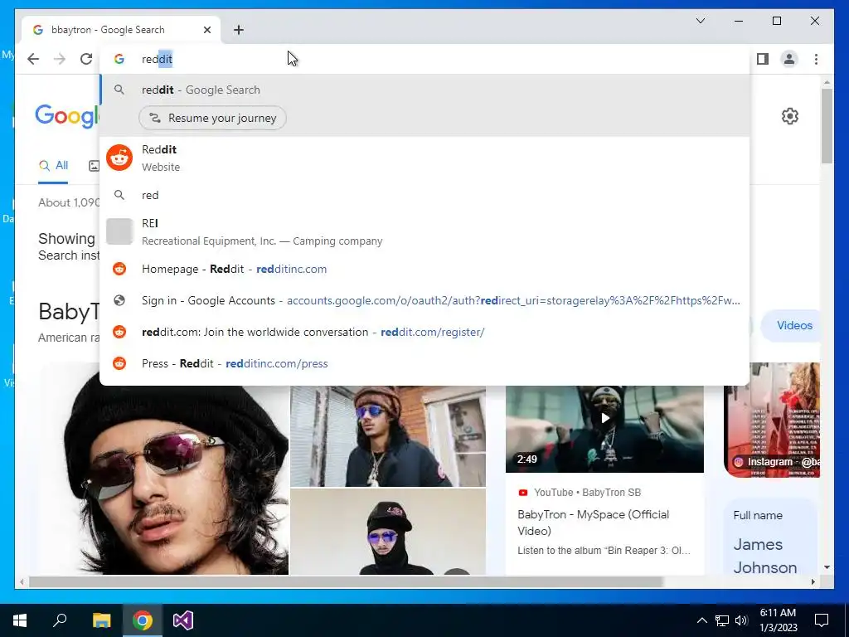
Task: Choose the 'reddit - Google Search' suggestion
Action: coord(424,90)
